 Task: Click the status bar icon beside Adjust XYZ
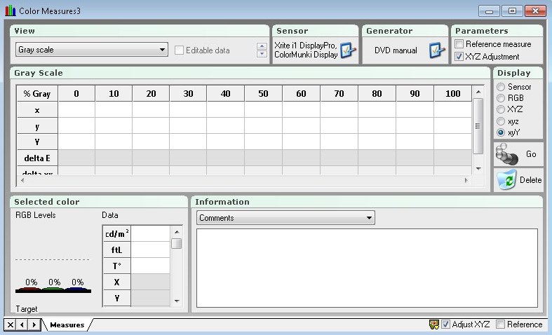tap(434, 324)
